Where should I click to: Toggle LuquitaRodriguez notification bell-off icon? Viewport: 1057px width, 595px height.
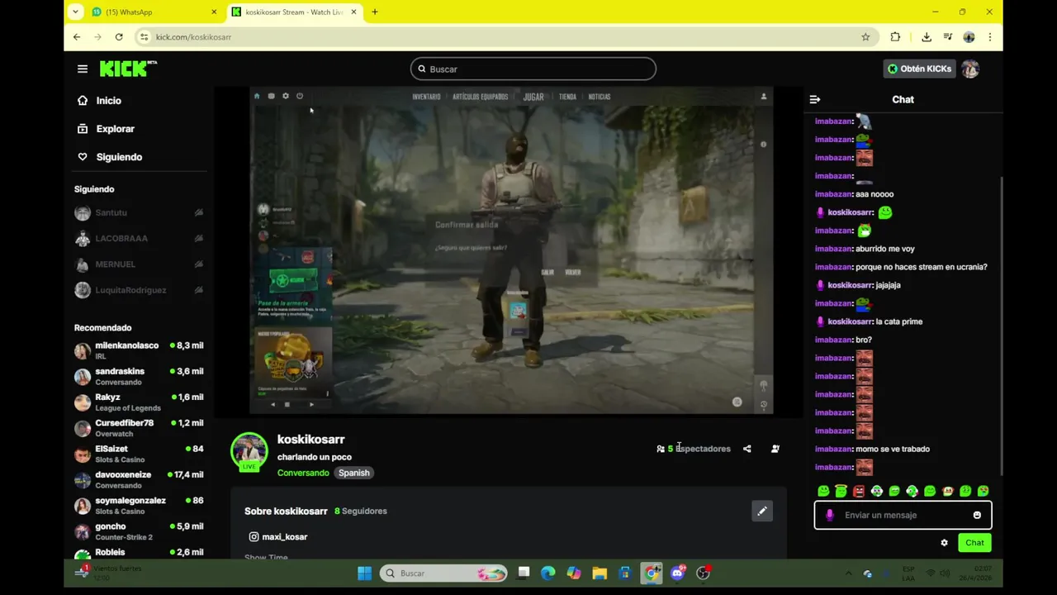[199, 290]
